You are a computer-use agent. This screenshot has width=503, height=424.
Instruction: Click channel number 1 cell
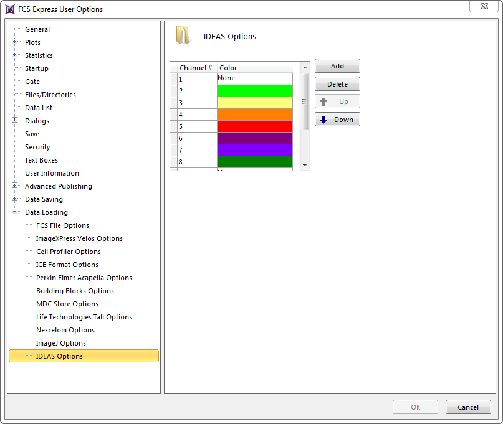[x=197, y=79]
